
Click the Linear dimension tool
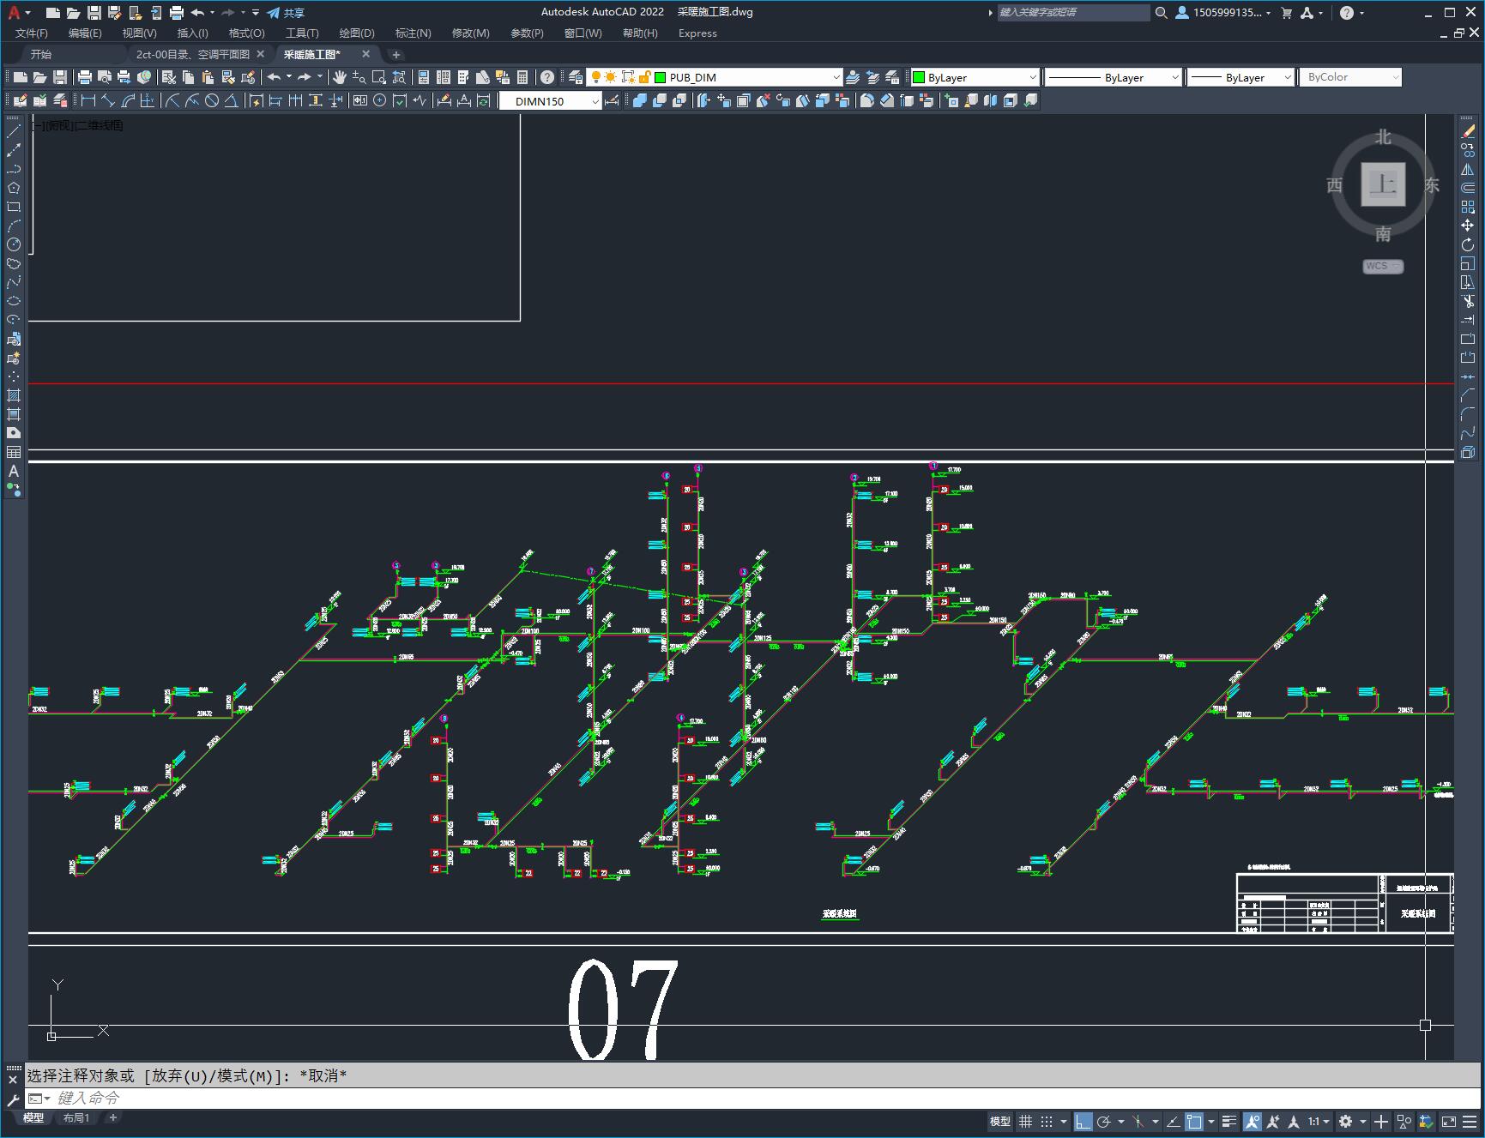point(88,100)
